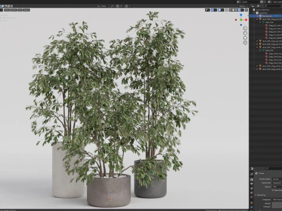The height and width of the screenshot is (211, 282).
Task: Open the Tool properties tab
Action: [252, 174]
